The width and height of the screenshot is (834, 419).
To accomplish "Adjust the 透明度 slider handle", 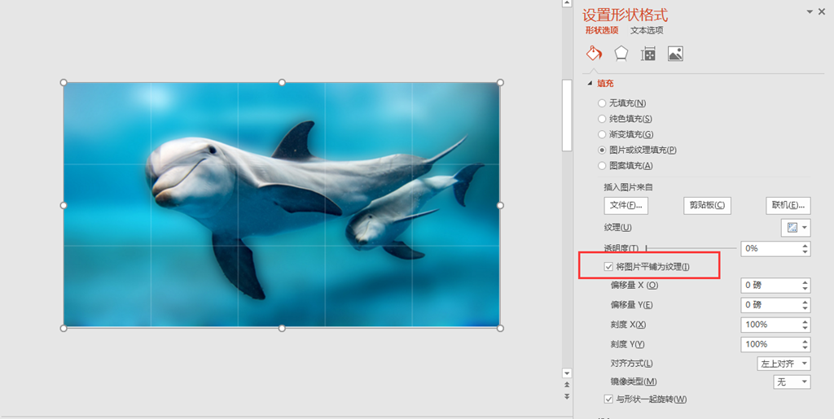I will point(646,248).
